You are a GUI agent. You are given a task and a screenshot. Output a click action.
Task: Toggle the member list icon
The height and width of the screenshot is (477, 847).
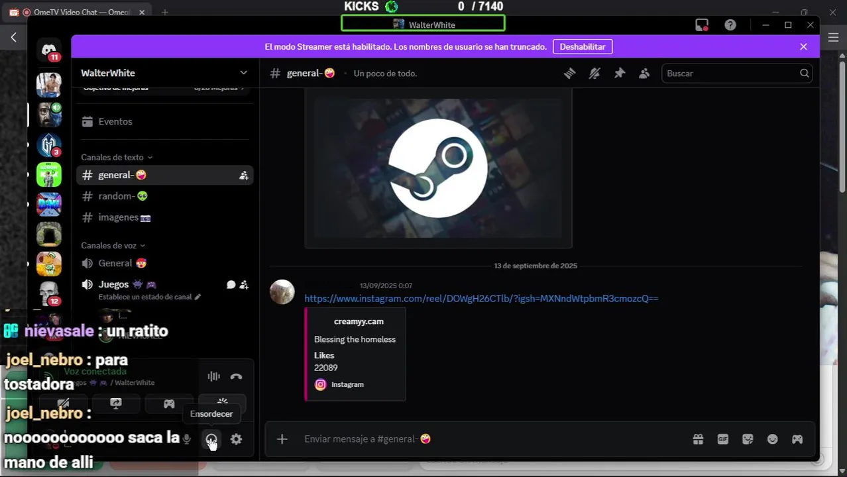[644, 74]
